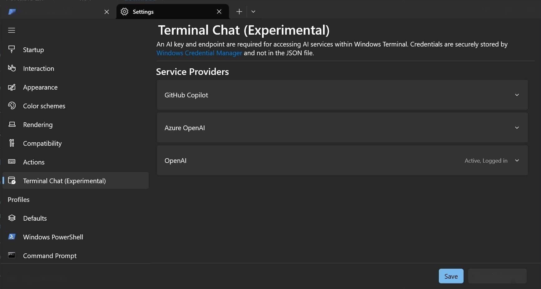Open Rendering settings page

click(x=76, y=125)
